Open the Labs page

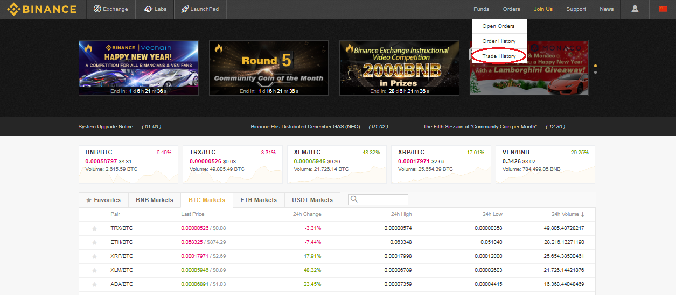click(155, 9)
